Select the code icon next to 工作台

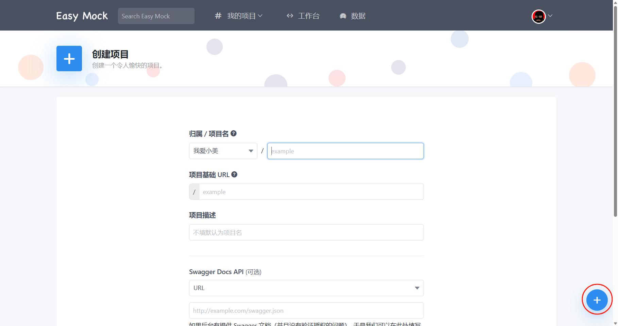[290, 16]
